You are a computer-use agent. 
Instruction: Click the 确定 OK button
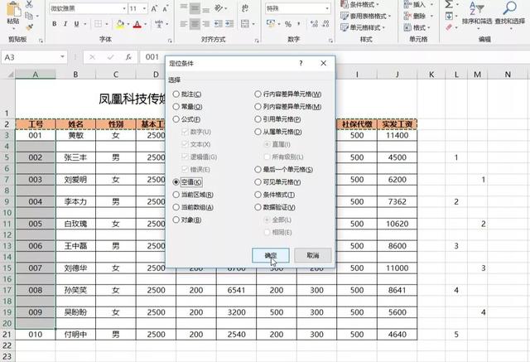click(271, 255)
